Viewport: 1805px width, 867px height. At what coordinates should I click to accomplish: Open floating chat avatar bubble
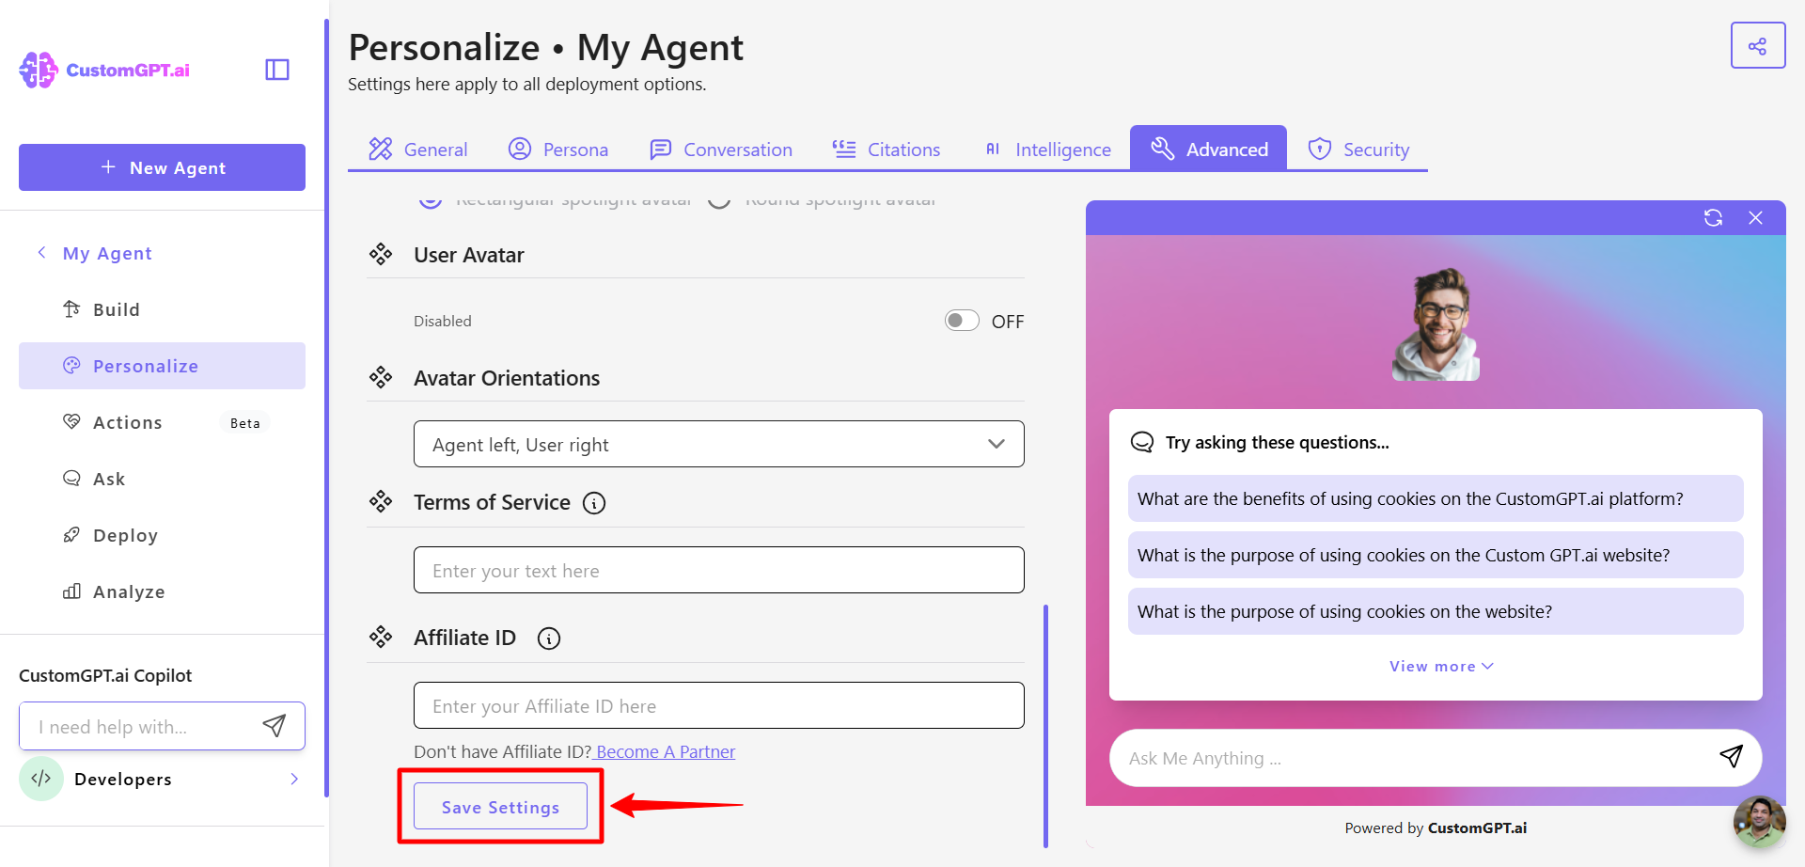click(x=1759, y=822)
